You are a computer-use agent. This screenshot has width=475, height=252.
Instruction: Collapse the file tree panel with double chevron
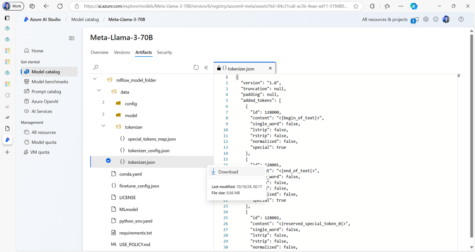pos(206,68)
